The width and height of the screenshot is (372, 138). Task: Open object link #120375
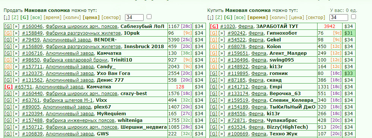click(32, 73)
